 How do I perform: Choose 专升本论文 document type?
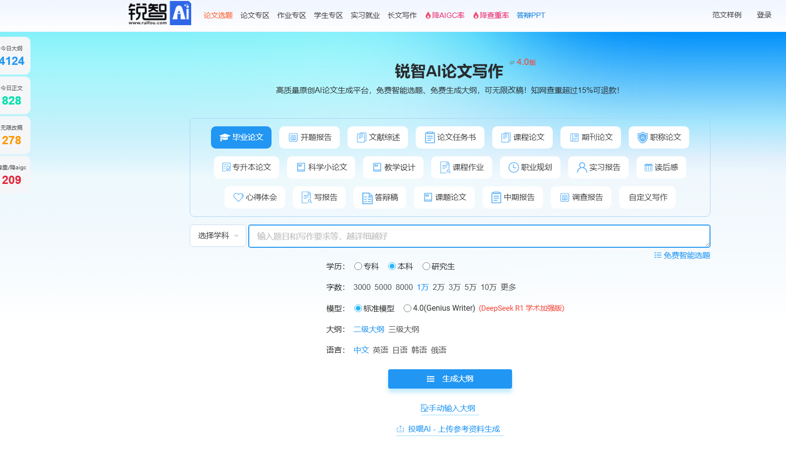(x=246, y=167)
